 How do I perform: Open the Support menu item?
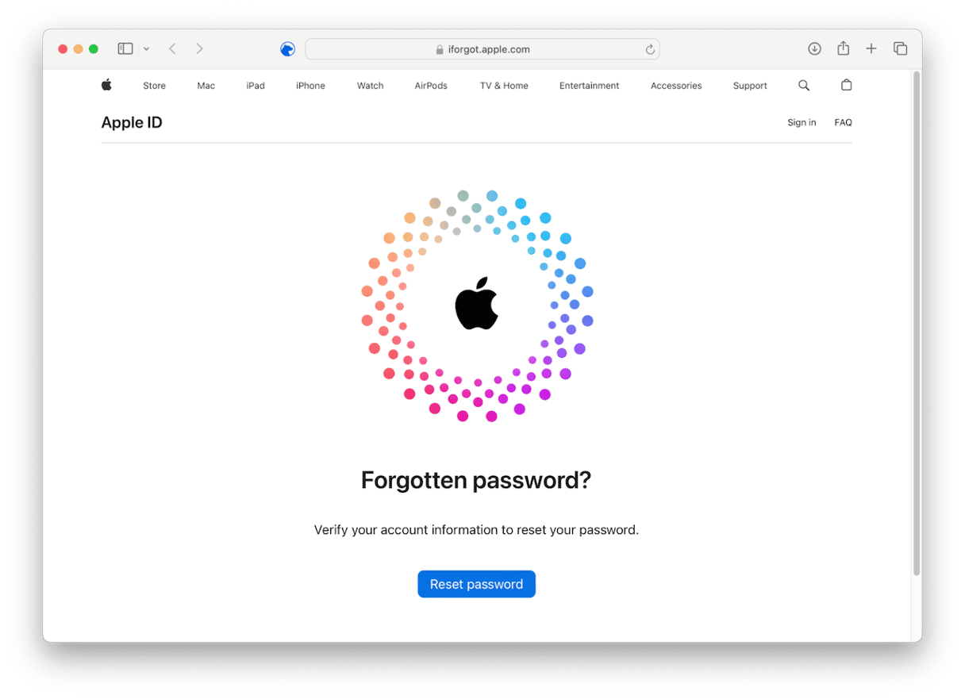tap(750, 86)
